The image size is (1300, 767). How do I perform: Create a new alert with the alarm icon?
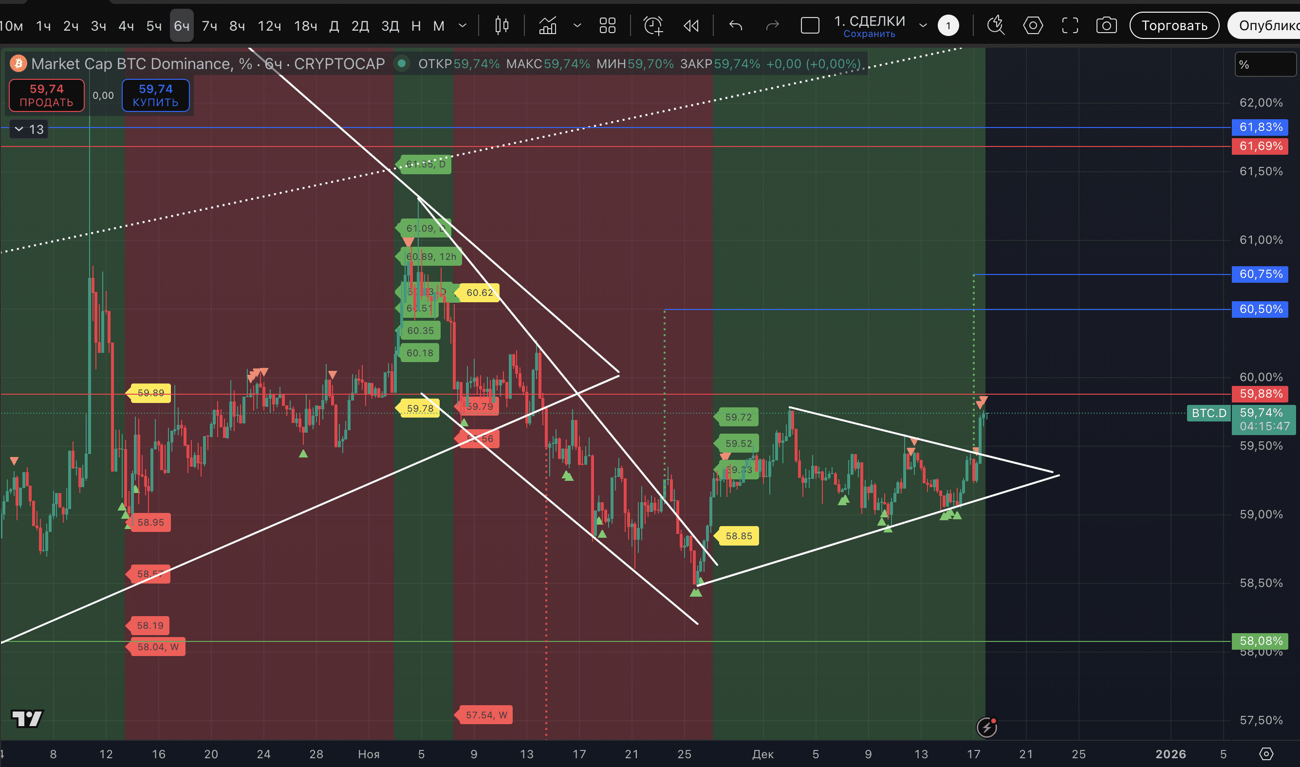653,25
